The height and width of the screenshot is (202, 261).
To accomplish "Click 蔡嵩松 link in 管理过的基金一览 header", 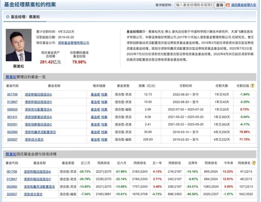I will pyautogui.click(x=11, y=77).
